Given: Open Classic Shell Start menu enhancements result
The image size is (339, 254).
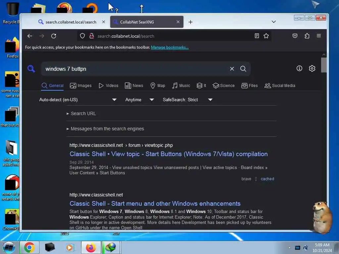Looking at the screenshot, I should (155, 203).
